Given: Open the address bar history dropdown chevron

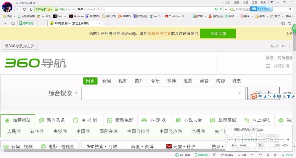Looking at the screenshot, I should 226,9.
